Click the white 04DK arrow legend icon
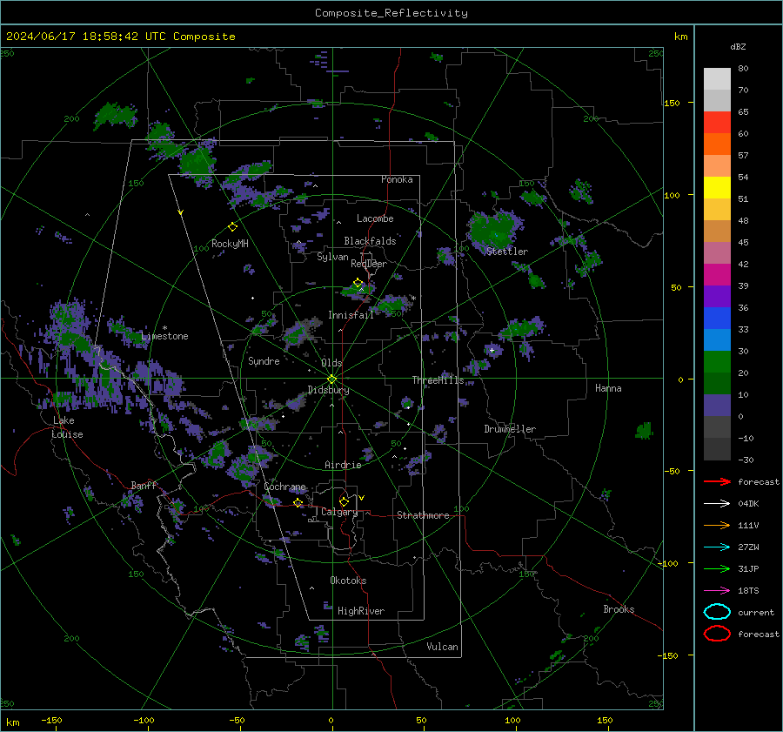The height and width of the screenshot is (732, 783). pos(717,504)
